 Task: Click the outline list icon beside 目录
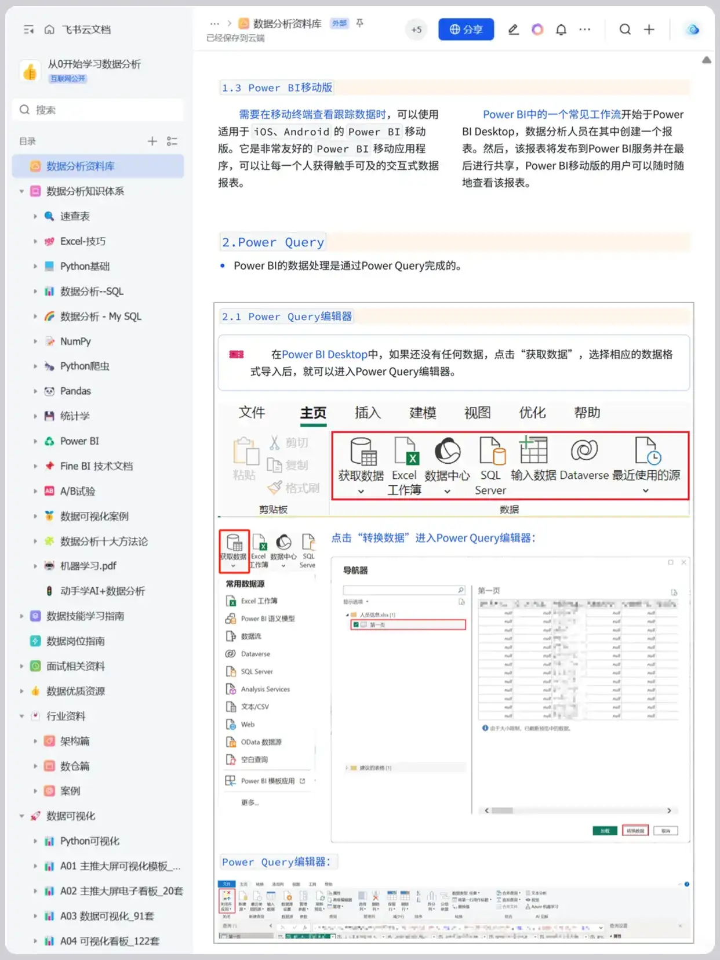172,141
